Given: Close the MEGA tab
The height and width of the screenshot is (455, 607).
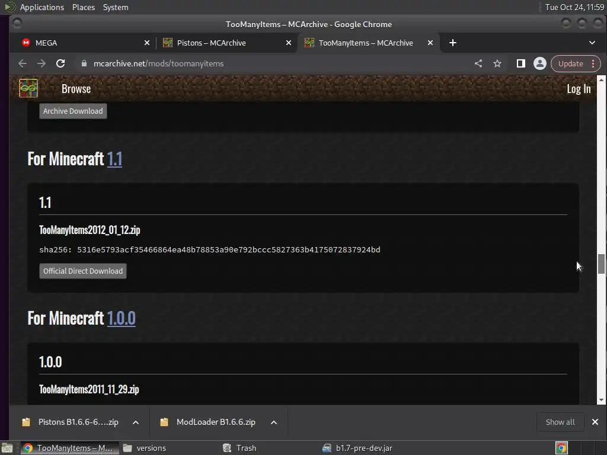Looking at the screenshot, I should (147, 43).
